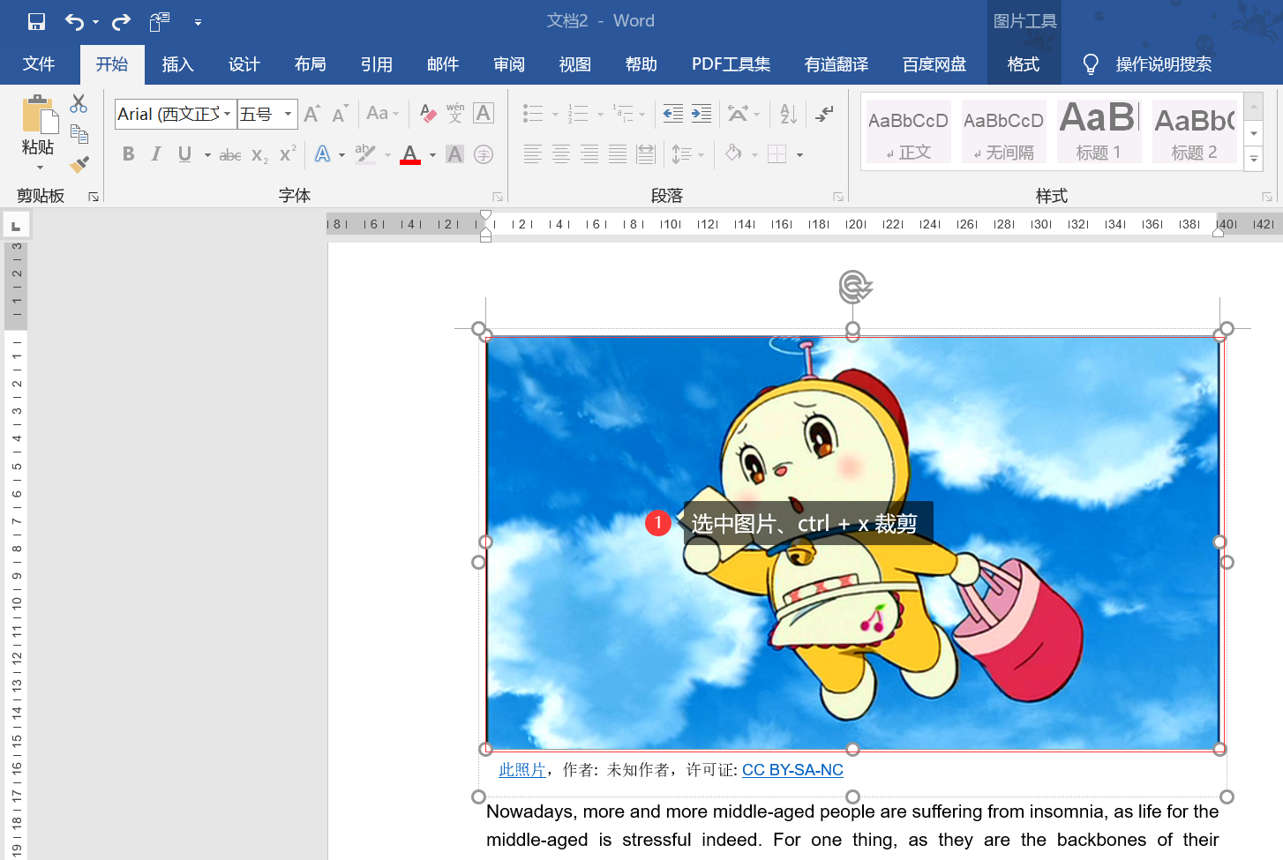Click the Save icon in quick access toolbar
Image resolution: width=1283 pixels, height=860 pixels.
coord(36,21)
